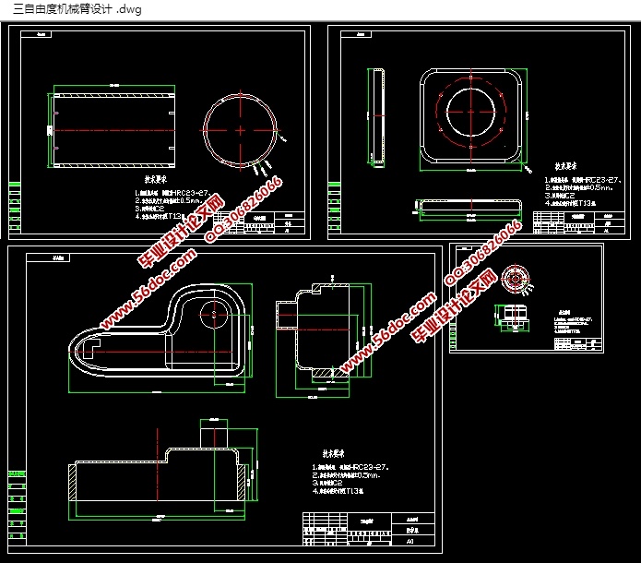Select the small red circle hole in arm housing
Viewport: 641px width, 563px height.
(213, 315)
